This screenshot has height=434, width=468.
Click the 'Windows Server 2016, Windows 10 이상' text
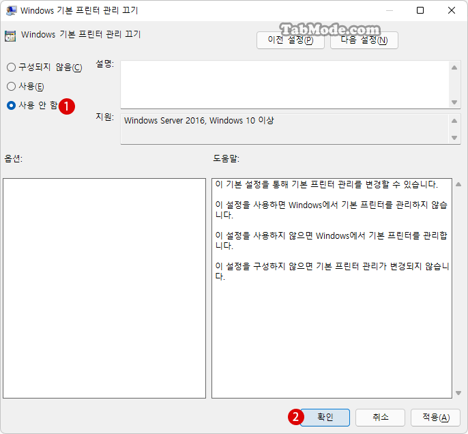coord(199,121)
